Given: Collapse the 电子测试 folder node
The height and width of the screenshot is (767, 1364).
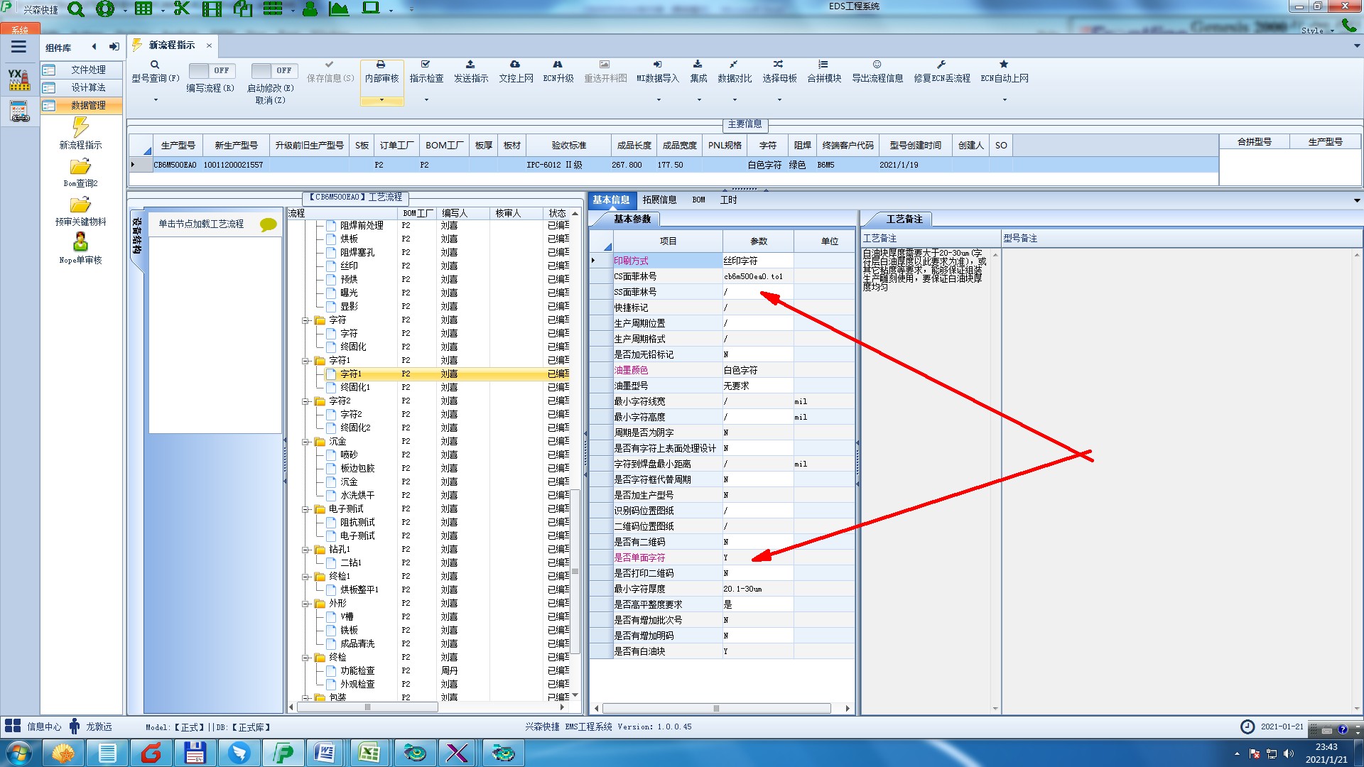Looking at the screenshot, I should [x=305, y=509].
